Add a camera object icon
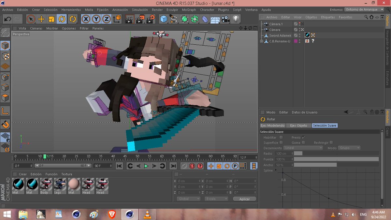Image resolution: width=391 pixels, height=220 pixels. (225, 19)
